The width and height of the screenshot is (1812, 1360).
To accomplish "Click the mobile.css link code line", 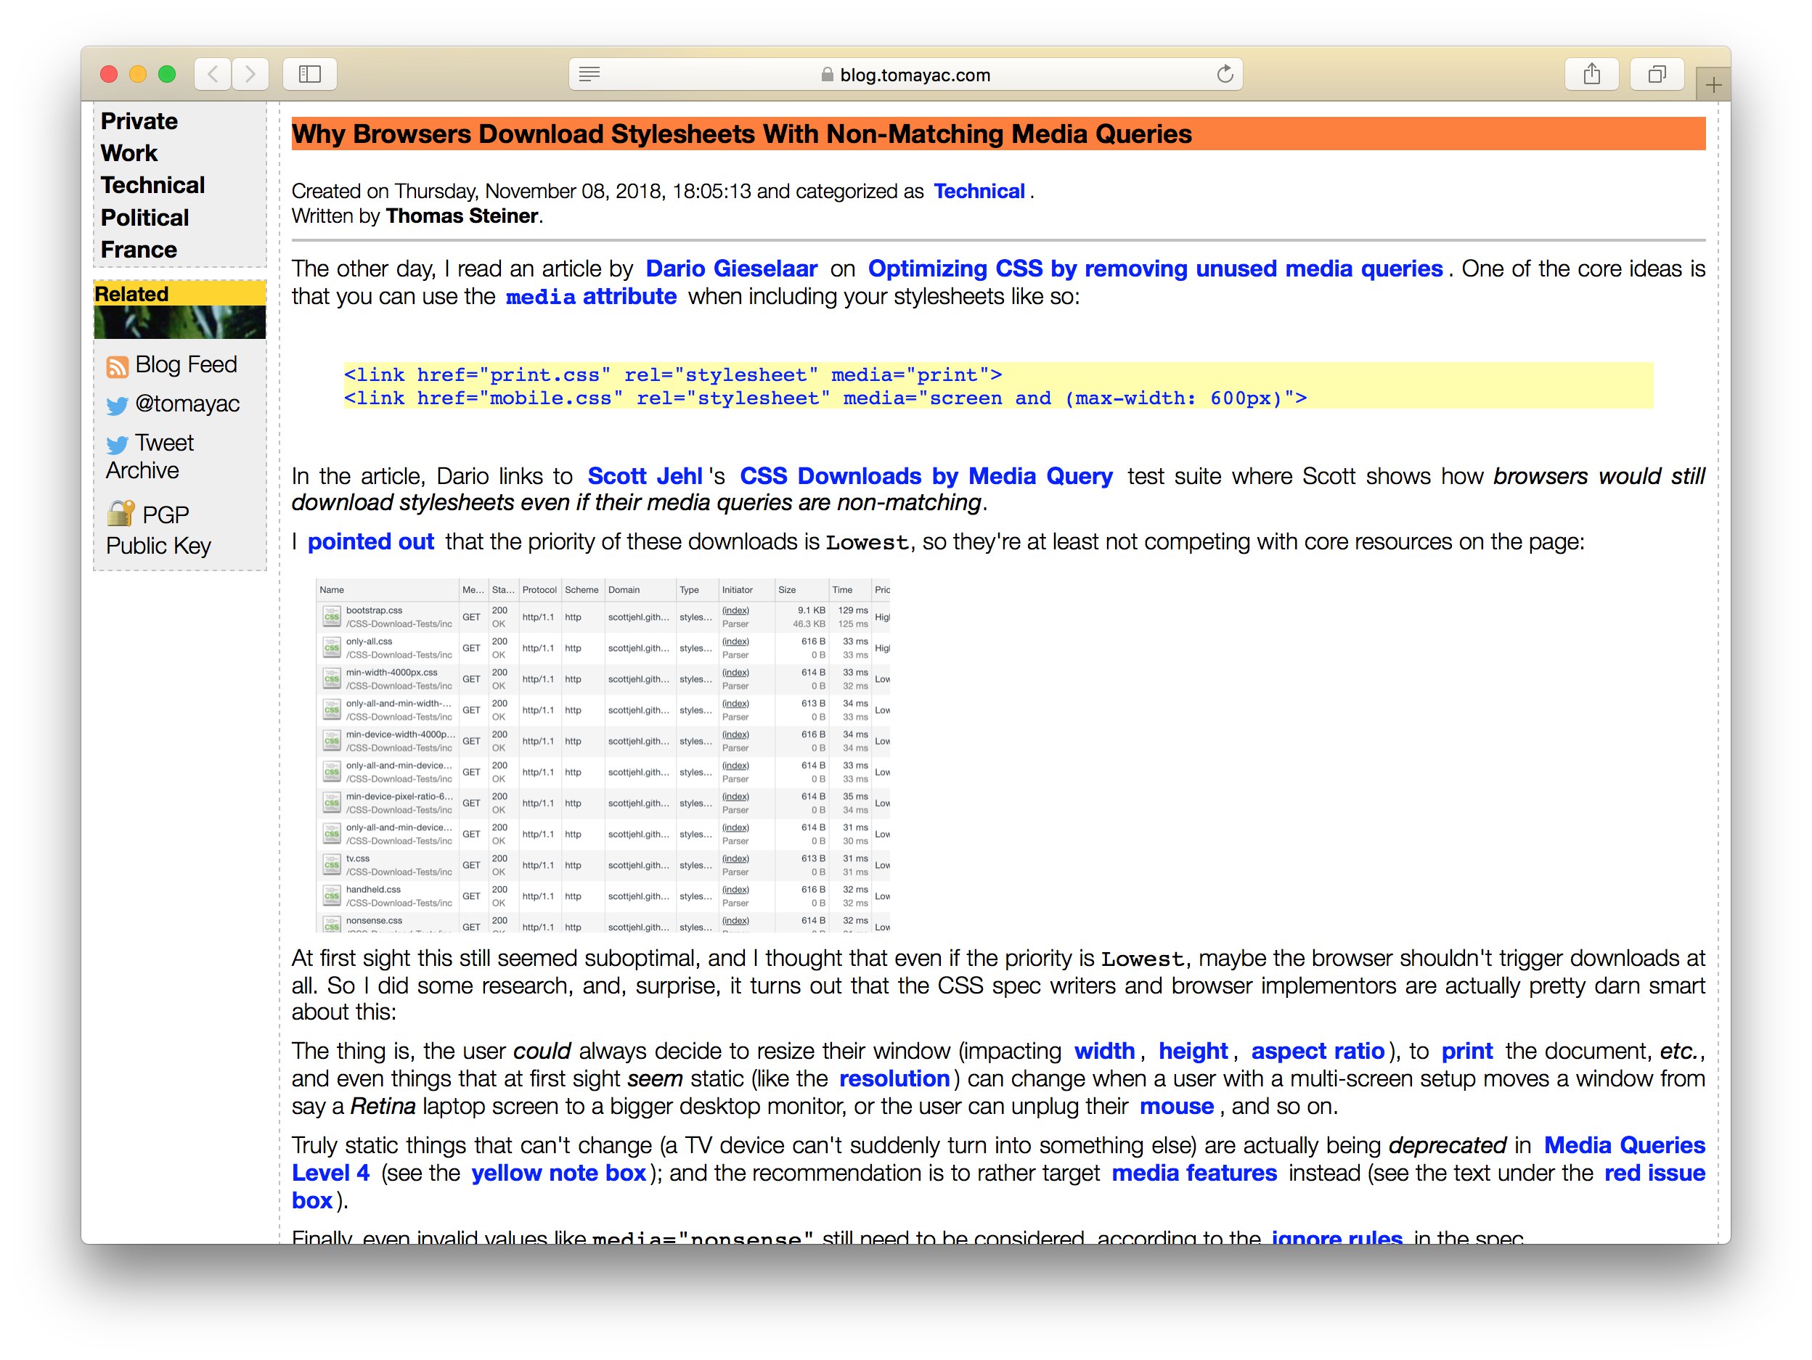I will tap(825, 398).
